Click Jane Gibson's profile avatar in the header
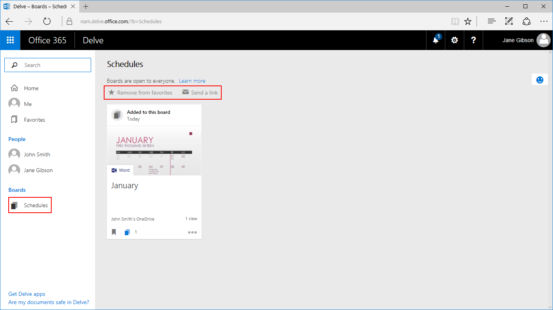The image size is (553, 310). [544, 40]
